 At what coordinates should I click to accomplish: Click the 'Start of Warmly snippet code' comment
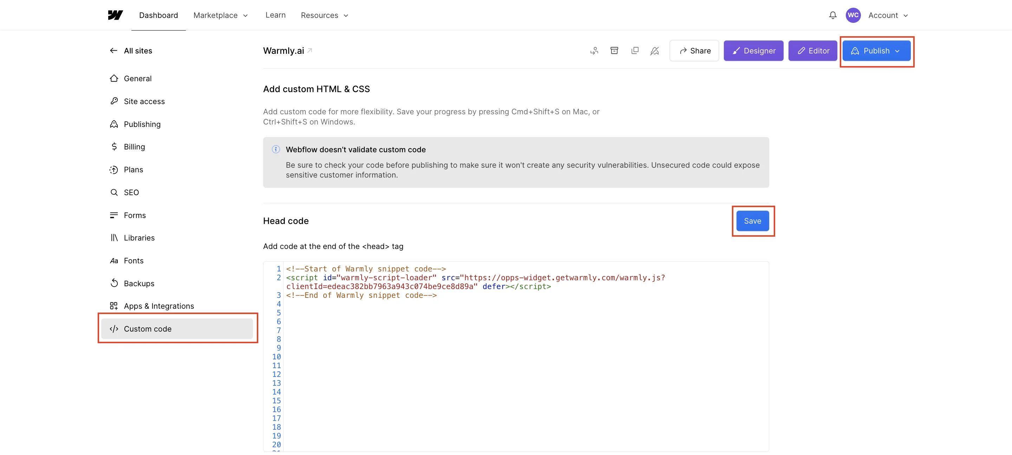366,269
